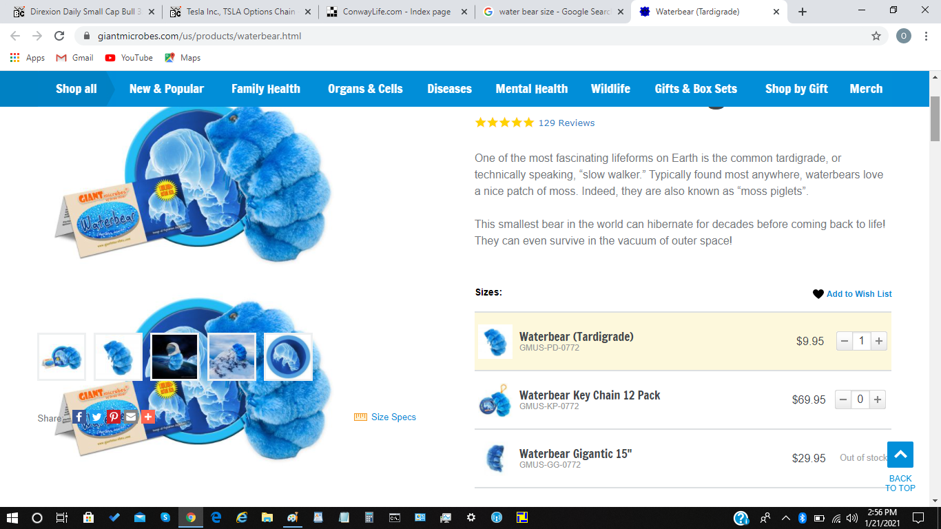Select circular waterbear badge thumbnail
941x529 pixels.
(288, 357)
